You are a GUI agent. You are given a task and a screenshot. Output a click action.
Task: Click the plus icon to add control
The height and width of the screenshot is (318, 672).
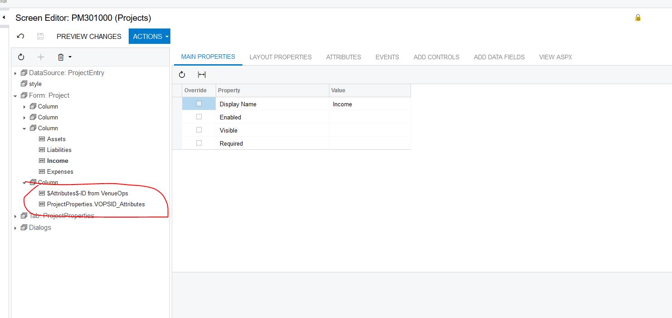coord(41,57)
